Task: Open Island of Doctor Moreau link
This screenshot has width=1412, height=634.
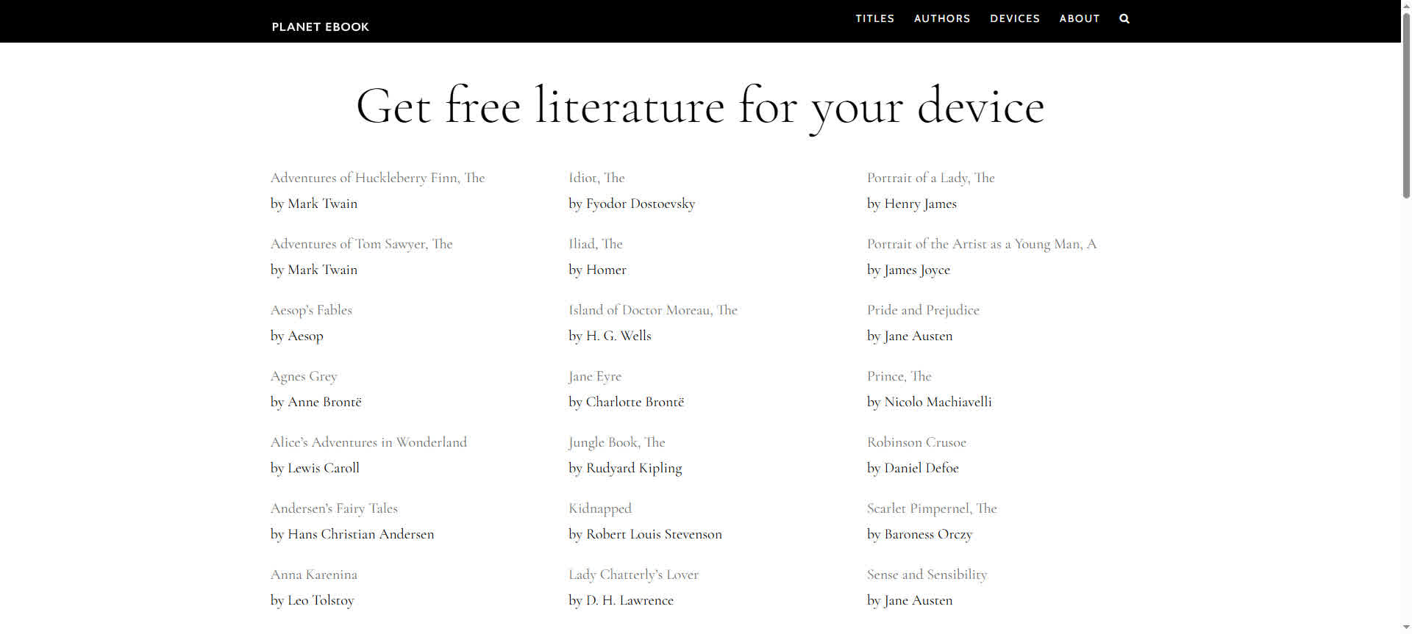Action: tap(653, 310)
